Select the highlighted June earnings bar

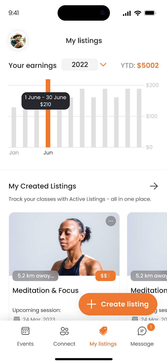tap(48, 126)
